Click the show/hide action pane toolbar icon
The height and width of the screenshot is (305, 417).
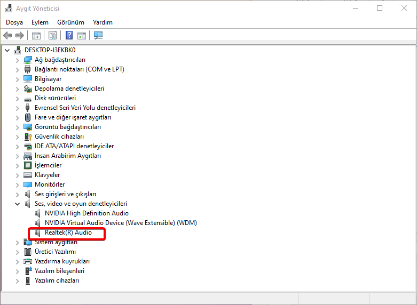point(82,35)
